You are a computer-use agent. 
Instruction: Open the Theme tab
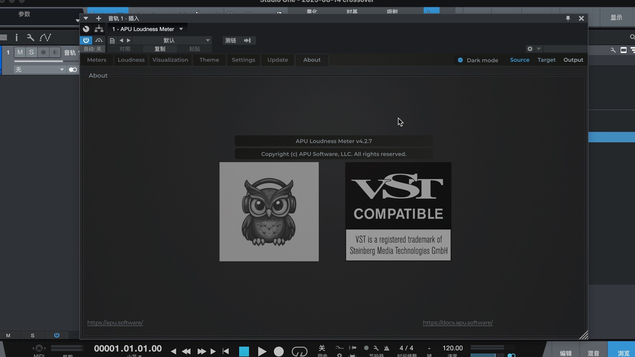click(x=209, y=60)
